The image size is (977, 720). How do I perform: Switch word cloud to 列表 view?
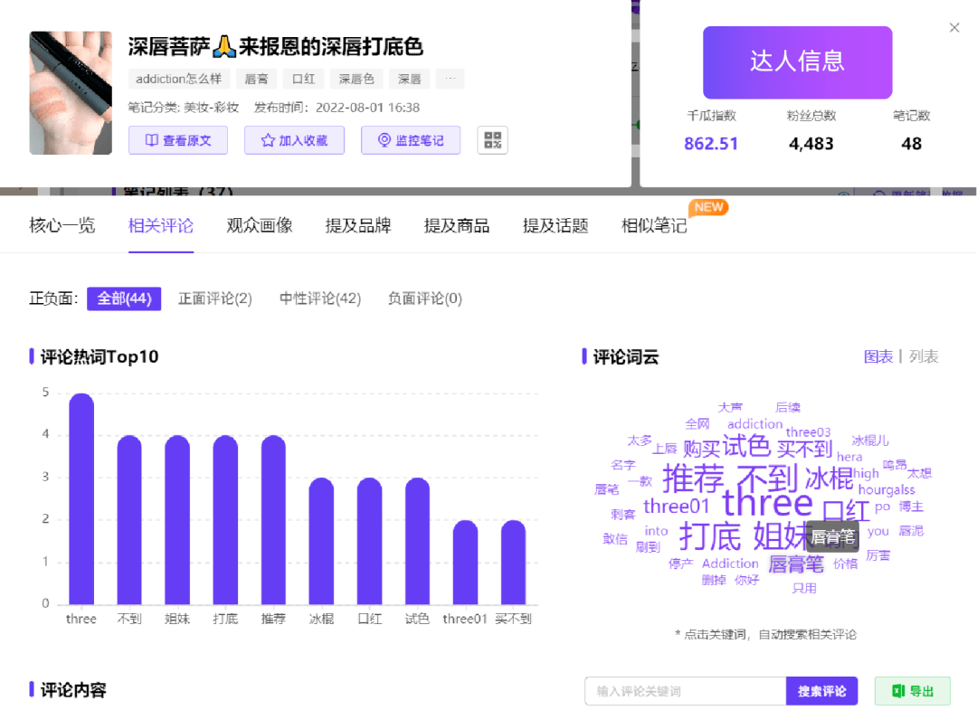pyautogui.click(x=924, y=357)
